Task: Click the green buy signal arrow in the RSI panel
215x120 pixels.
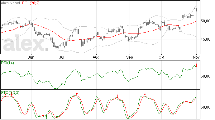Action: pyautogui.click(x=62, y=85)
